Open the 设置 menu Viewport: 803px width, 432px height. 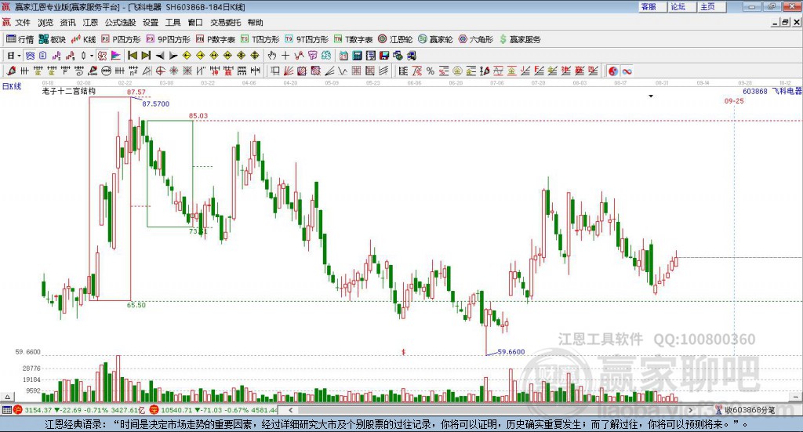151,23
